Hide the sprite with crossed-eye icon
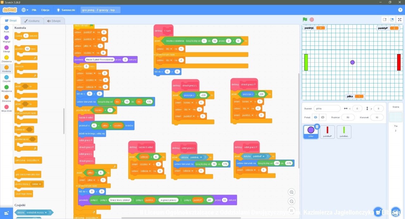The image size is (405, 219). click(x=322, y=117)
